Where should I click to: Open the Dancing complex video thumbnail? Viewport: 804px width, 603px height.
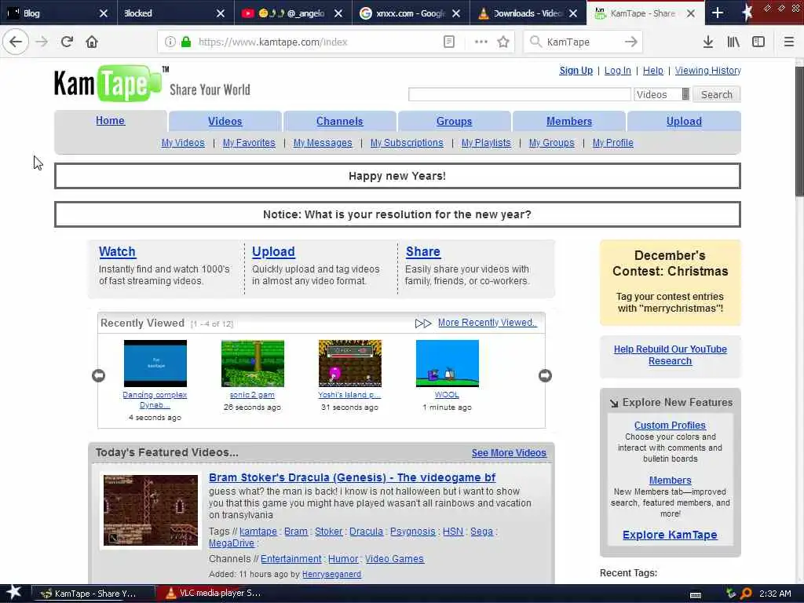pyautogui.click(x=155, y=364)
